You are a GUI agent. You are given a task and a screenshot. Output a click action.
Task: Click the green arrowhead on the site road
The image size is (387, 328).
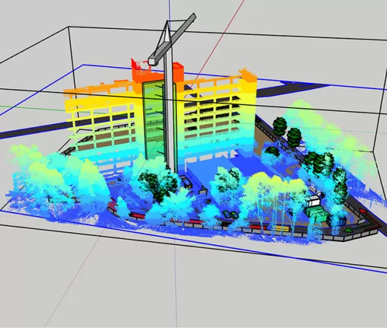pyautogui.click(x=348, y=230)
